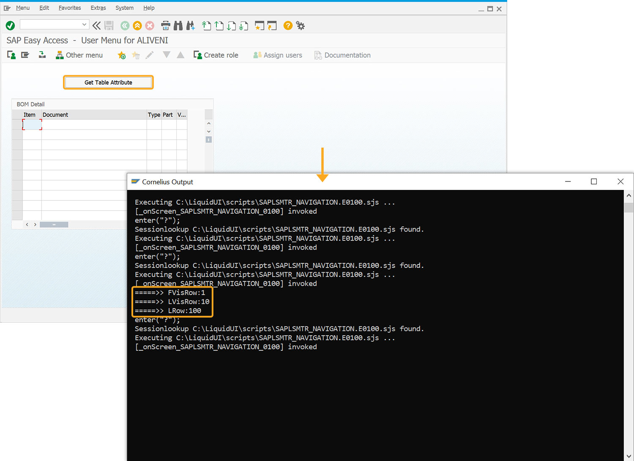Click Move Favorites Down triangle
This screenshot has width=634, height=461.
coord(167,55)
